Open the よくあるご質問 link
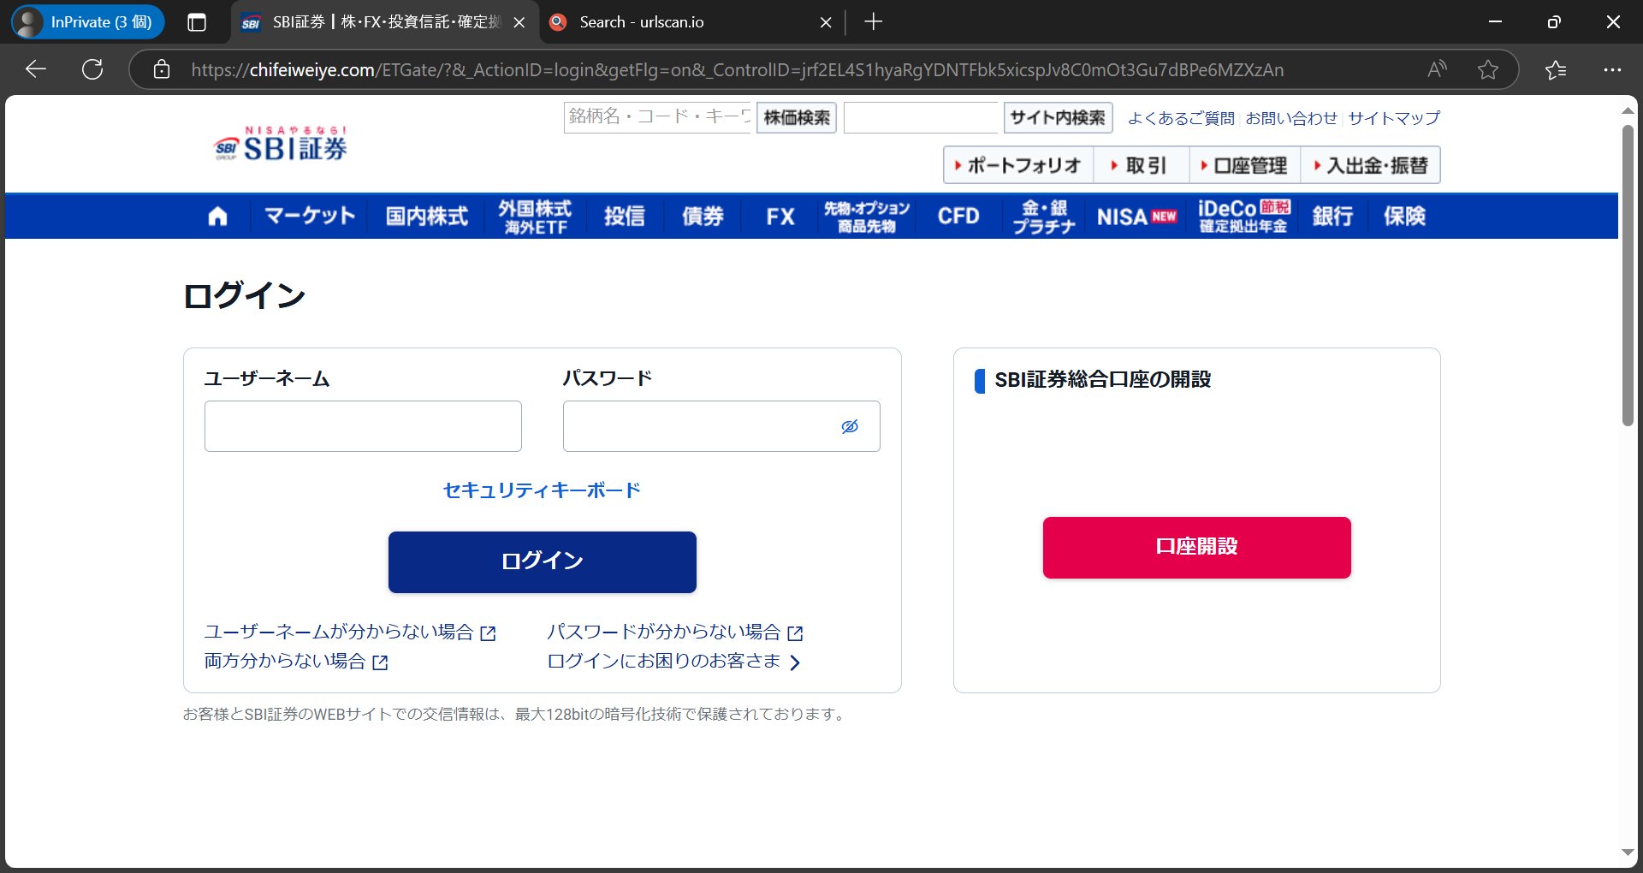This screenshot has width=1643, height=873. pos(1181,118)
